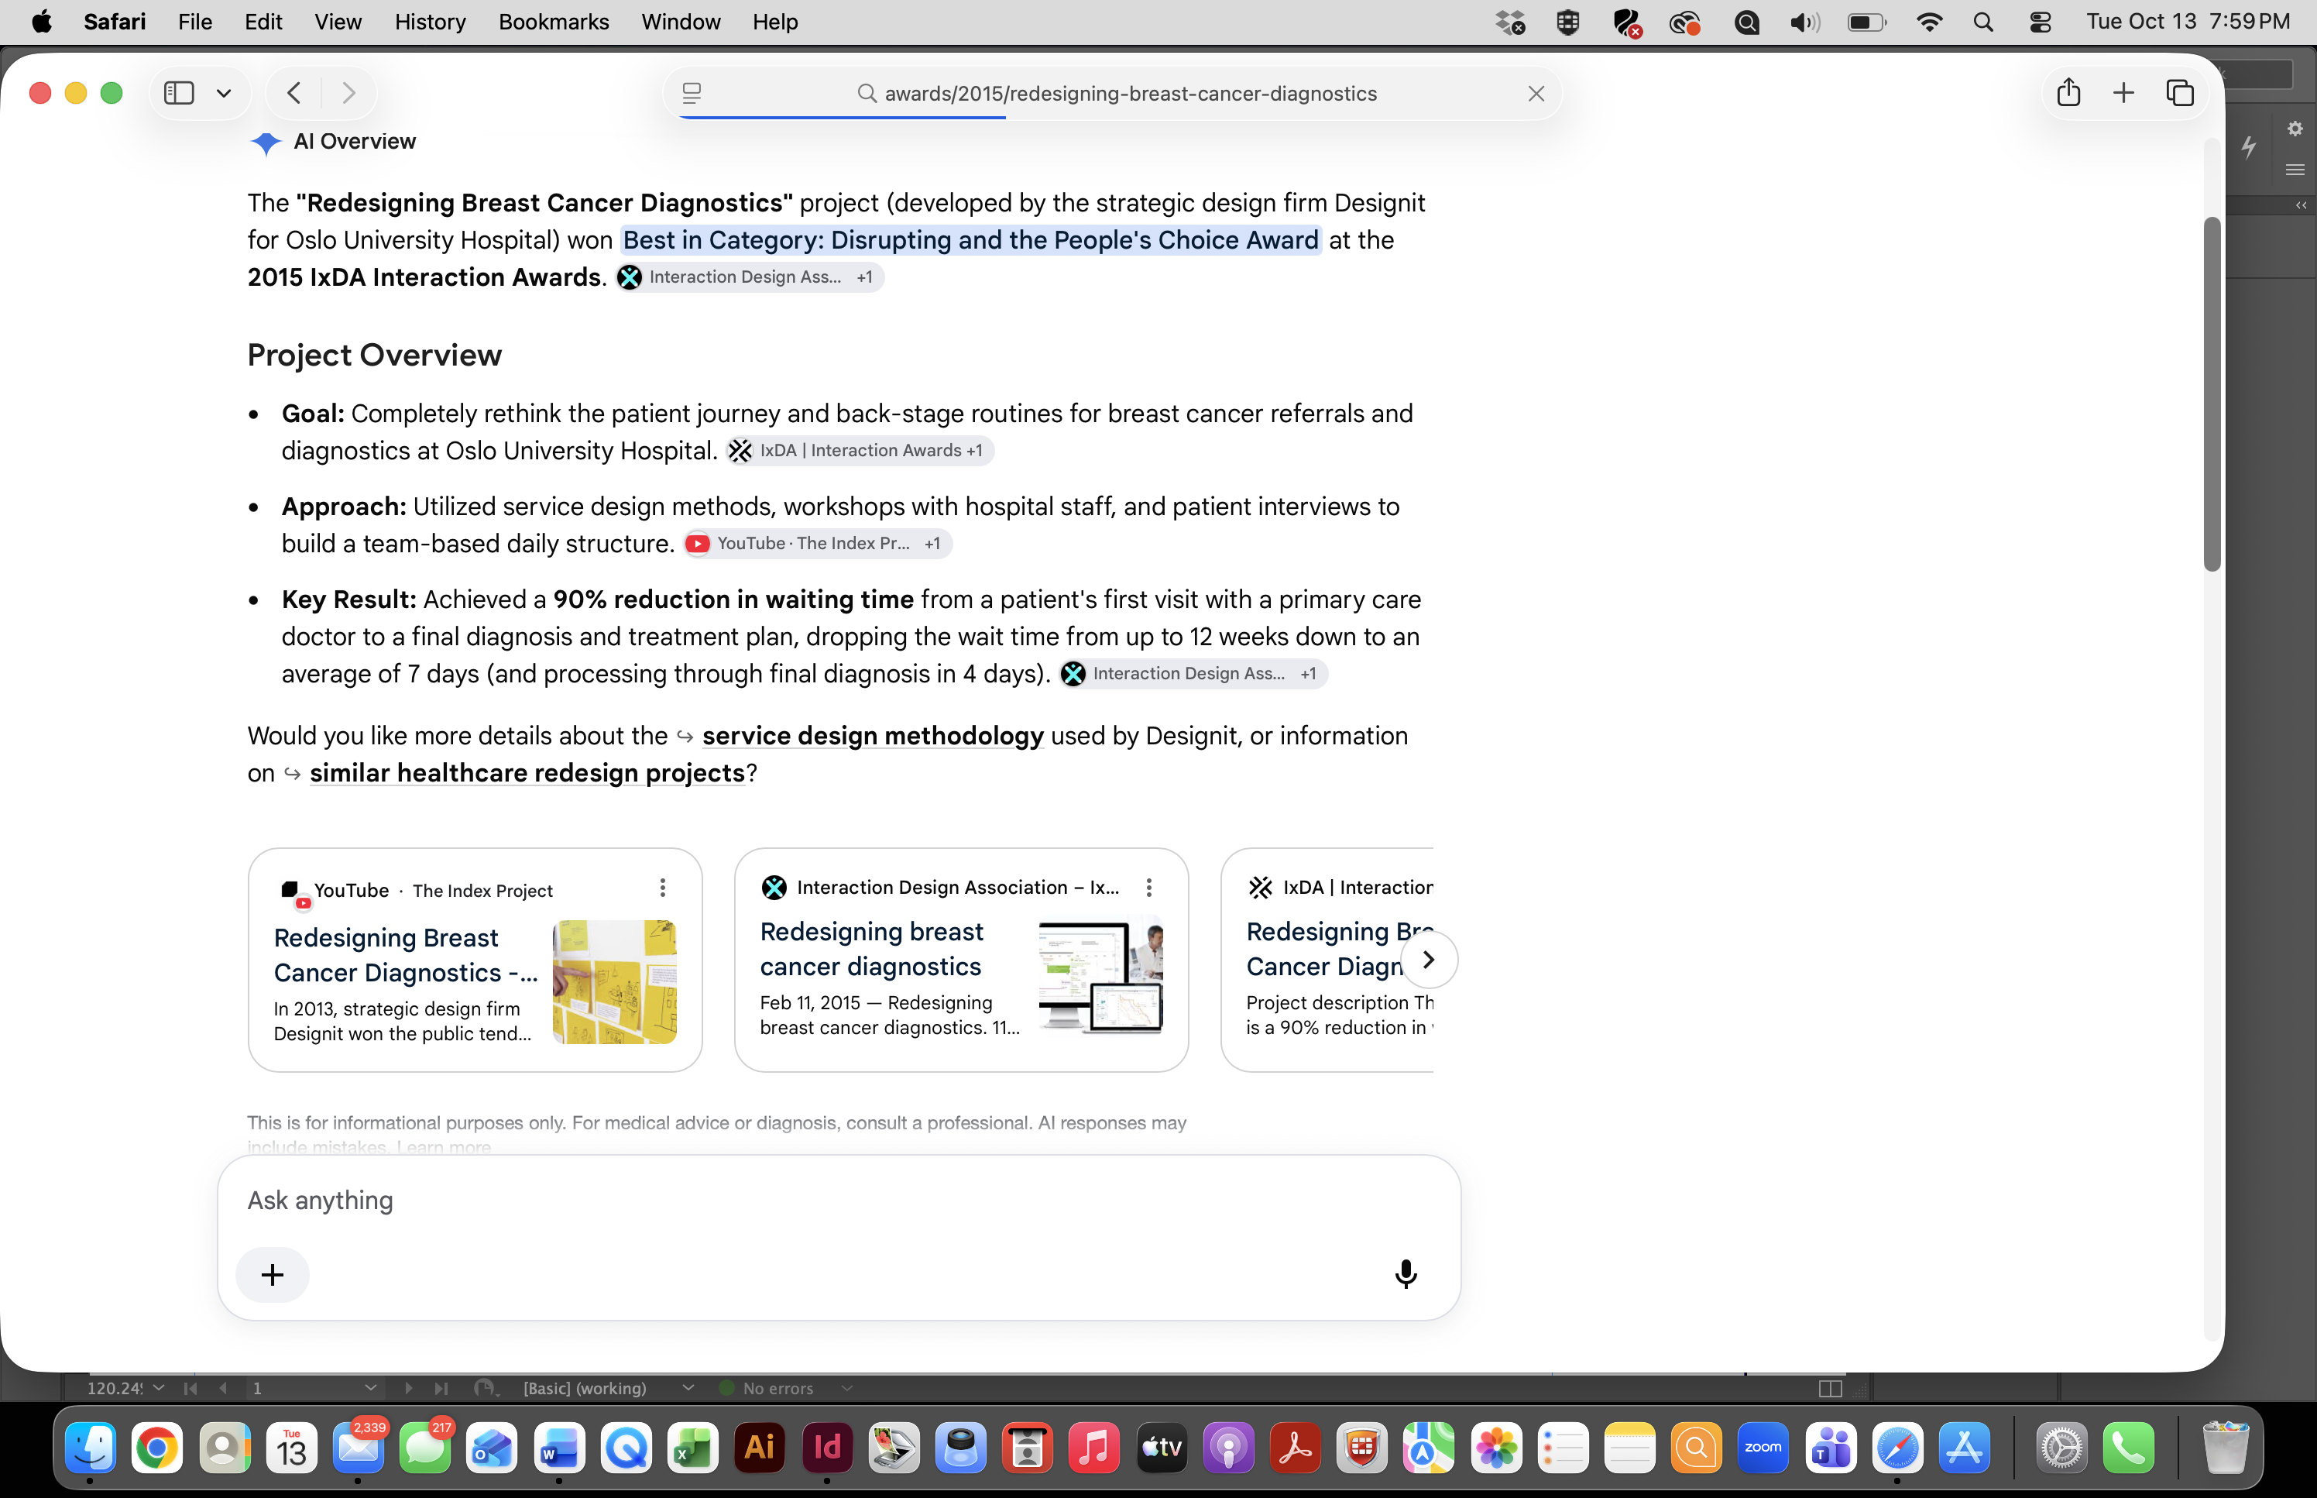
Task: Open the History menu
Action: pyautogui.click(x=430, y=22)
